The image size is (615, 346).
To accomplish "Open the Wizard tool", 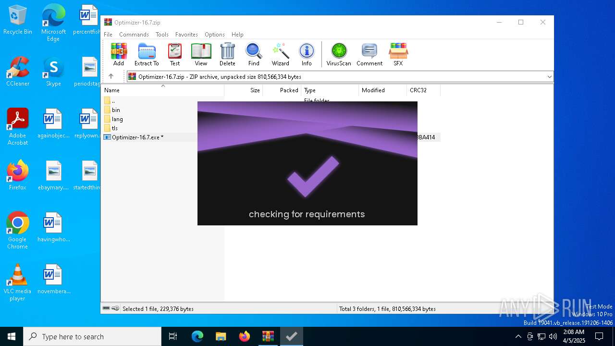I will 280,54.
